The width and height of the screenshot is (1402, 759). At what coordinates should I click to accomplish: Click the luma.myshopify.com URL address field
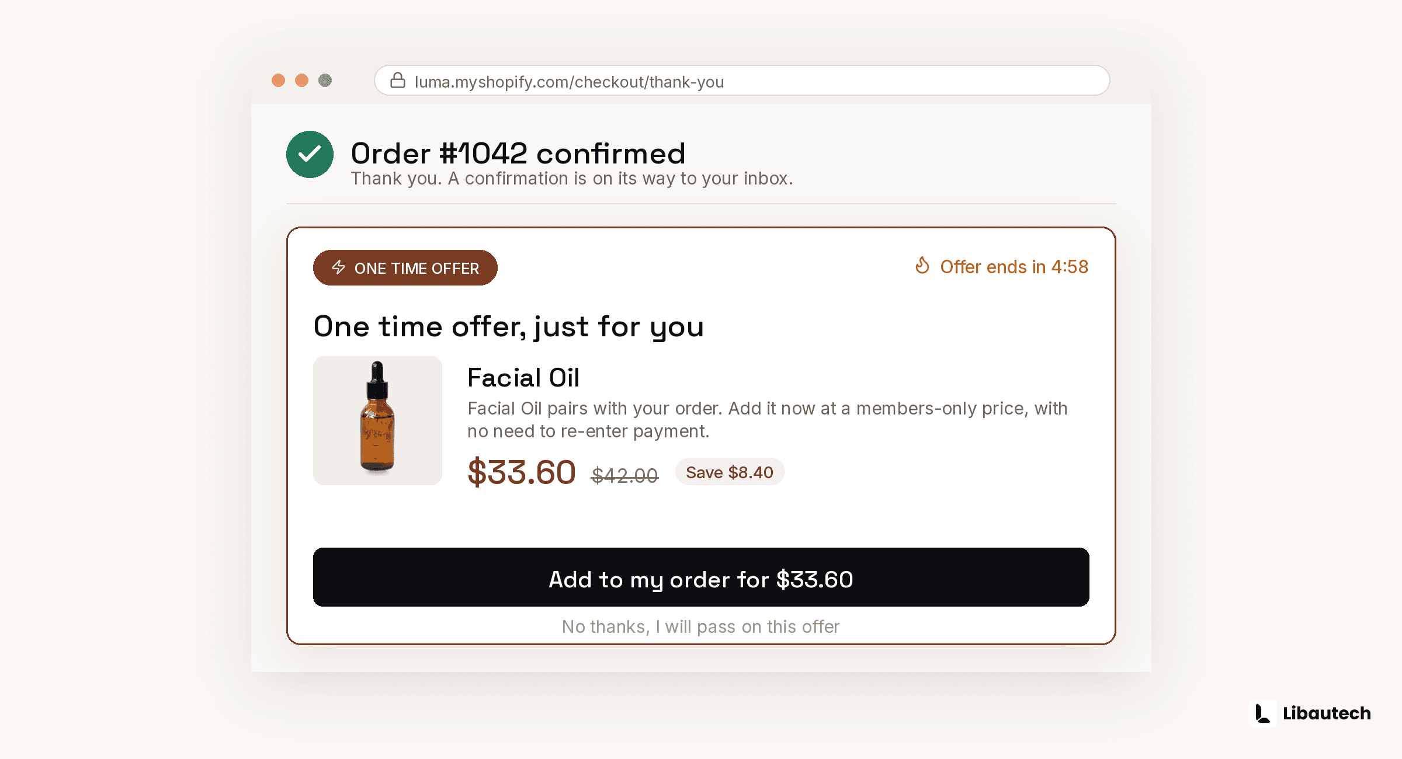742,81
